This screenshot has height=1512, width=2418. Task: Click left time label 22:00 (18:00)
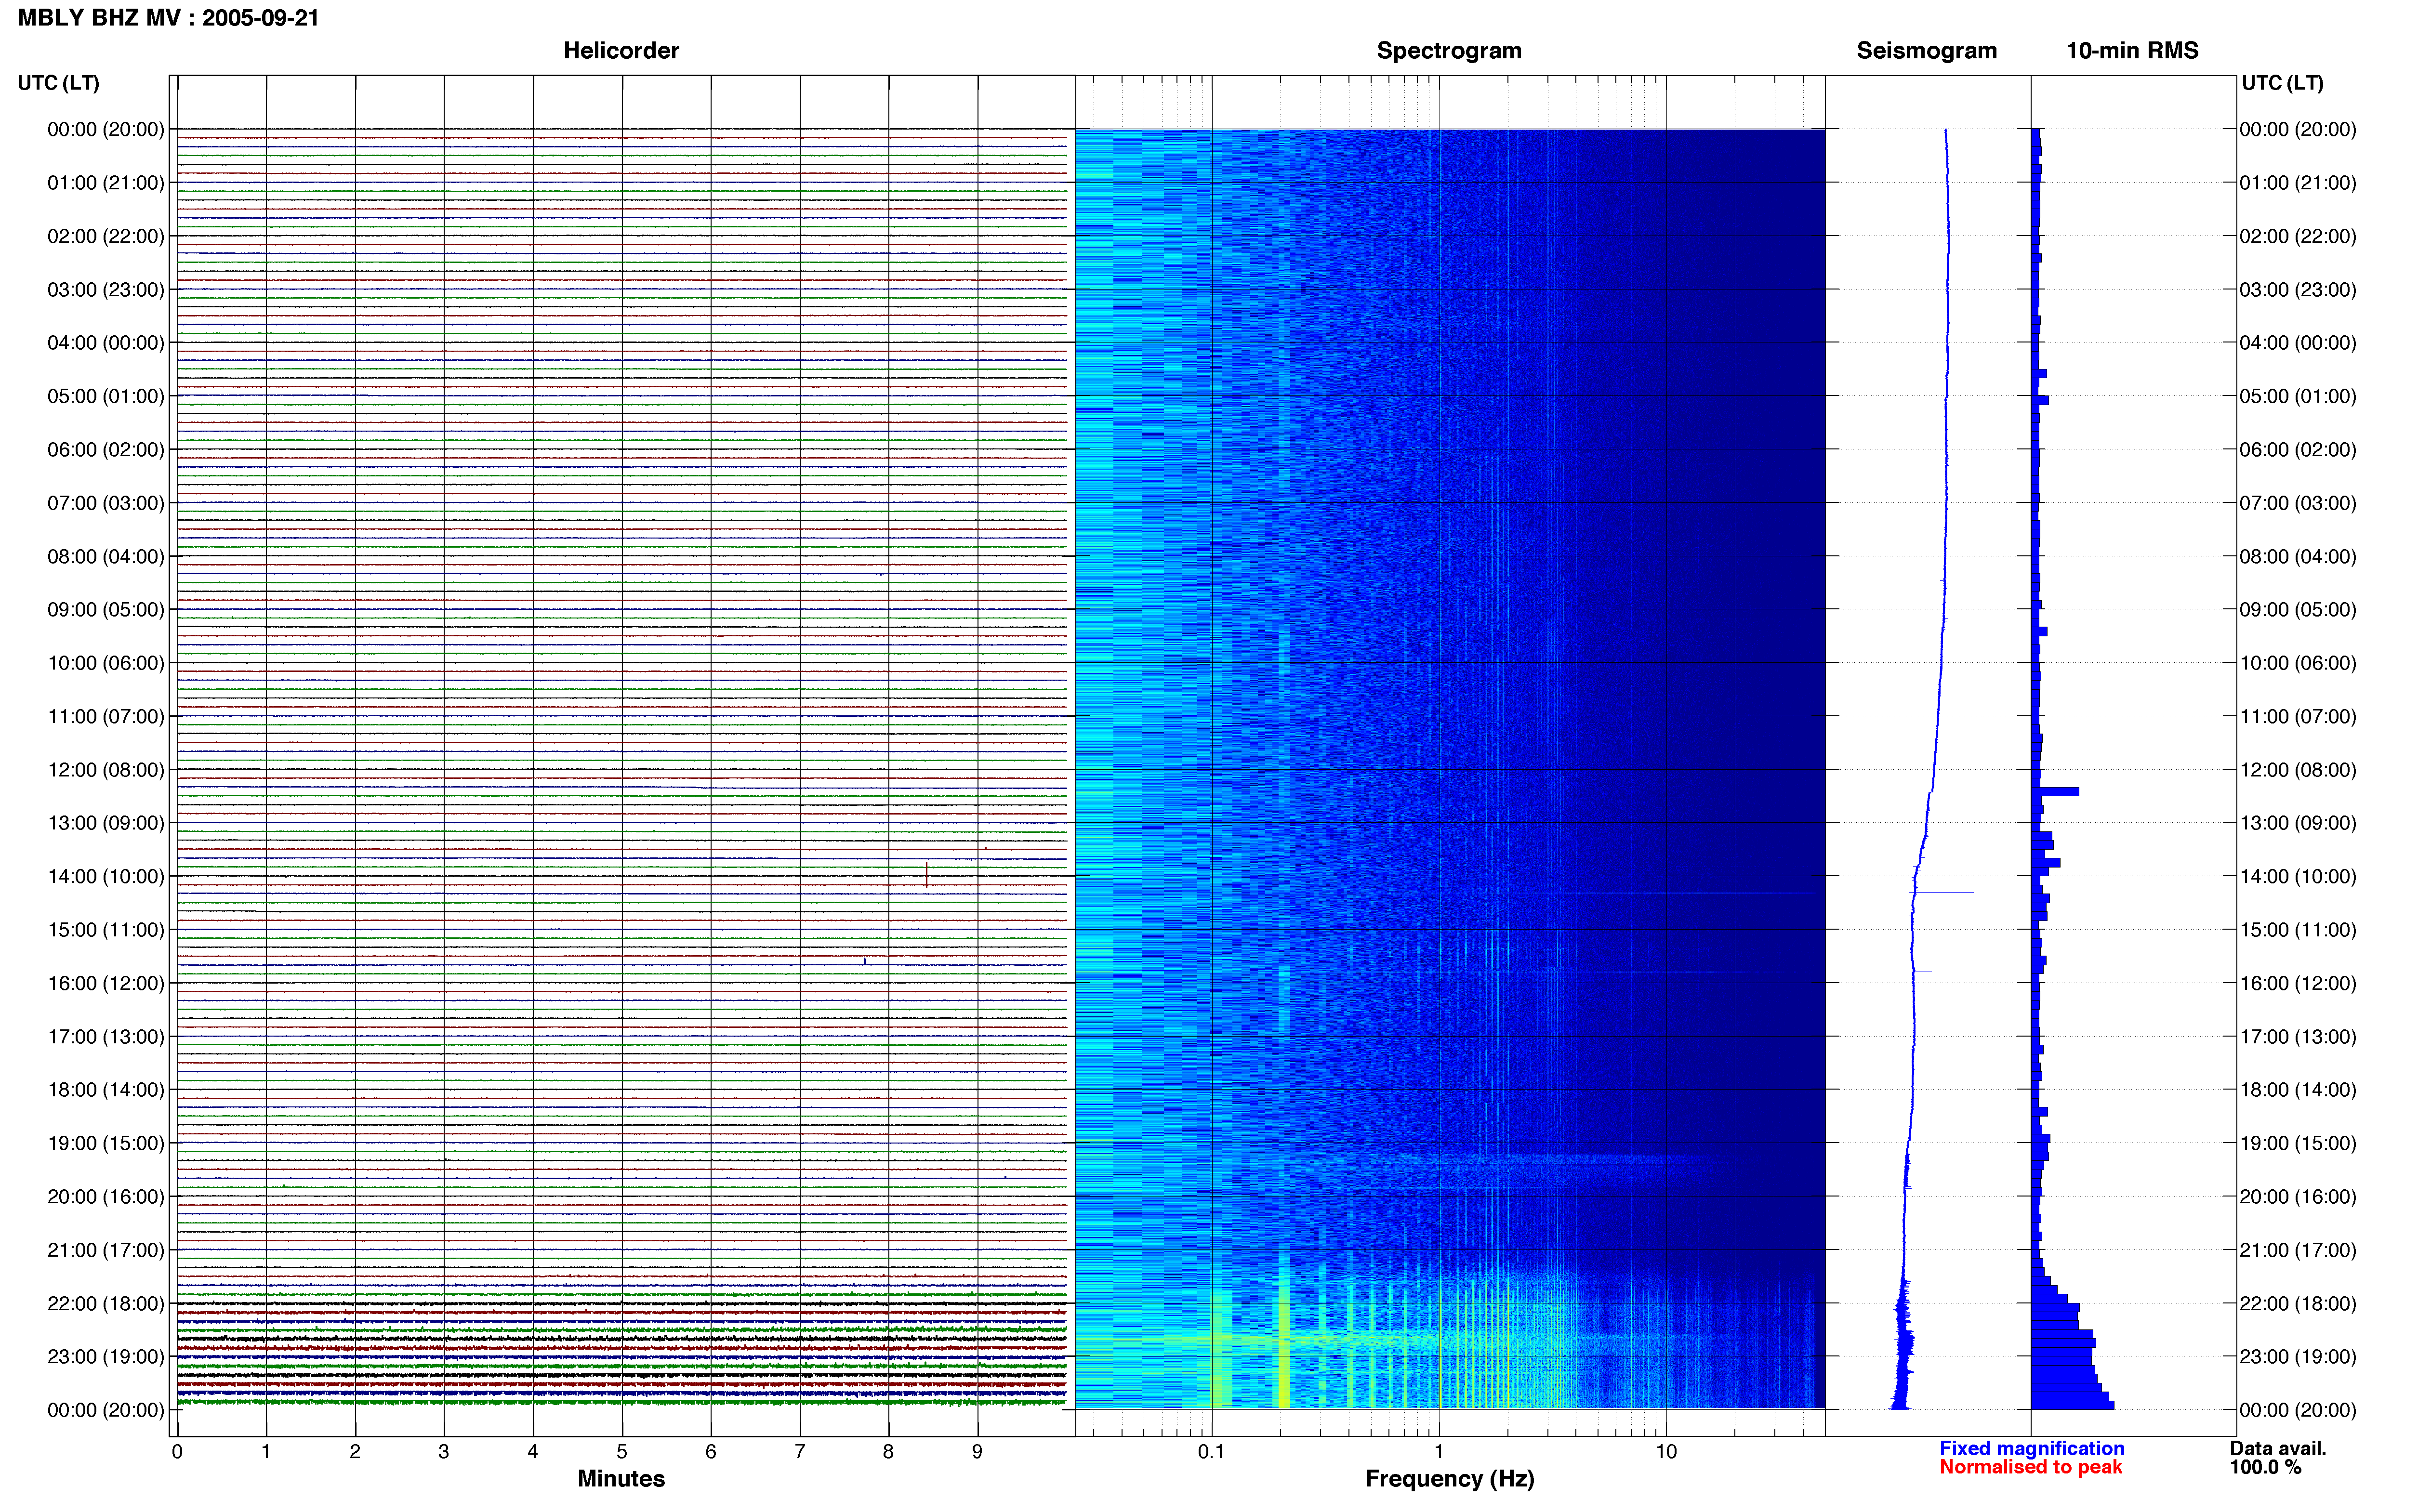pos(106,1304)
